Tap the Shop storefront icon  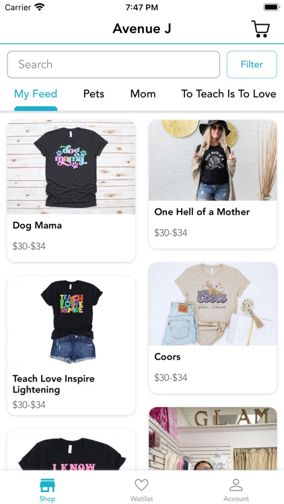[47, 486]
